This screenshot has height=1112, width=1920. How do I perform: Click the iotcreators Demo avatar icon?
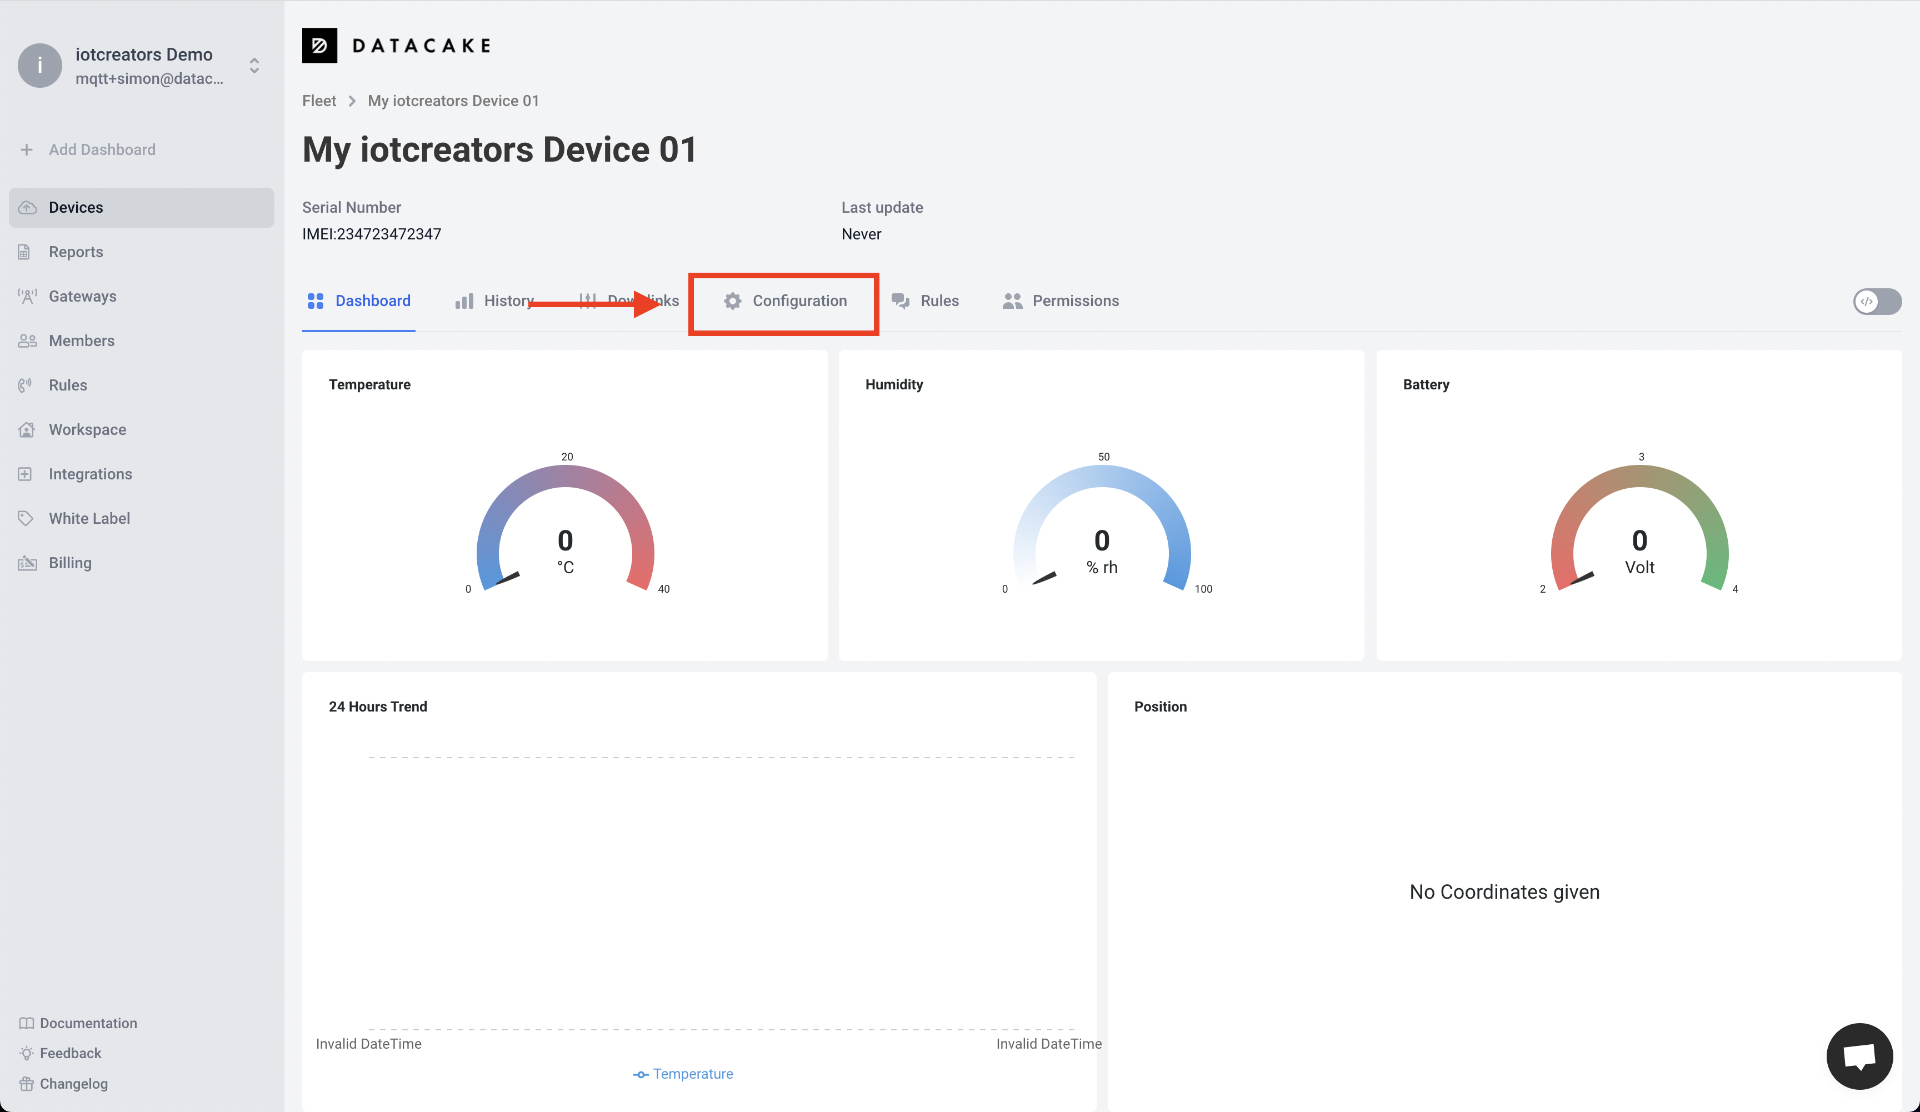[x=39, y=66]
